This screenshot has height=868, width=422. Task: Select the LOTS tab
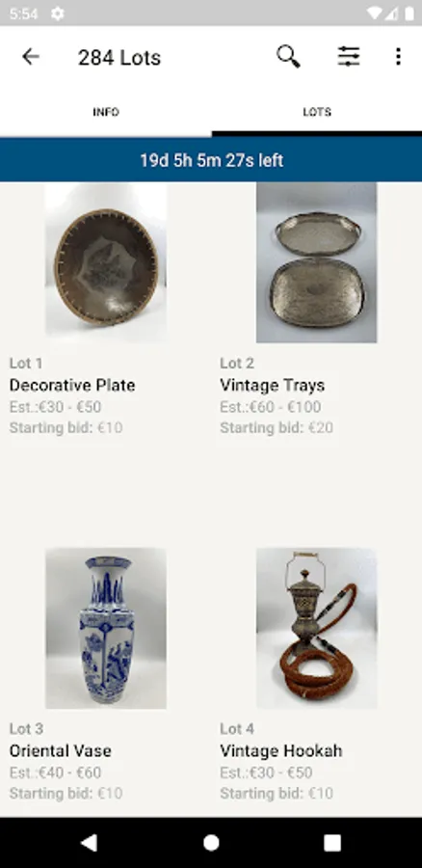317,112
